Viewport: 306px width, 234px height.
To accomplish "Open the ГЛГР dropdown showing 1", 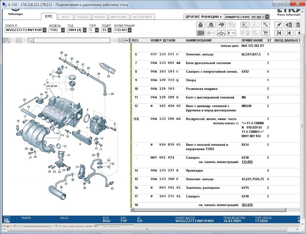I will [x=97, y=30].
